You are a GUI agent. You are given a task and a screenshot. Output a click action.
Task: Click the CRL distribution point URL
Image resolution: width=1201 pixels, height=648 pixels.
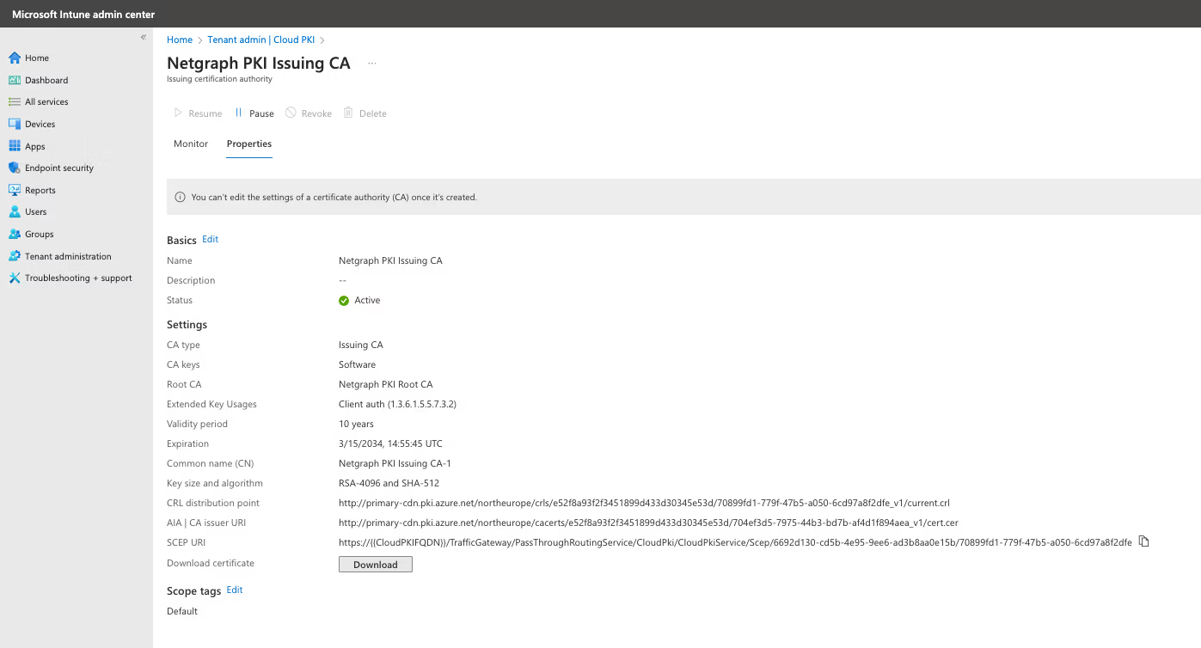click(644, 503)
